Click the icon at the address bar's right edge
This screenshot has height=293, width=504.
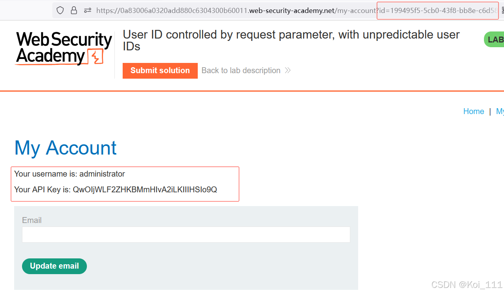click(x=502, y=11)
